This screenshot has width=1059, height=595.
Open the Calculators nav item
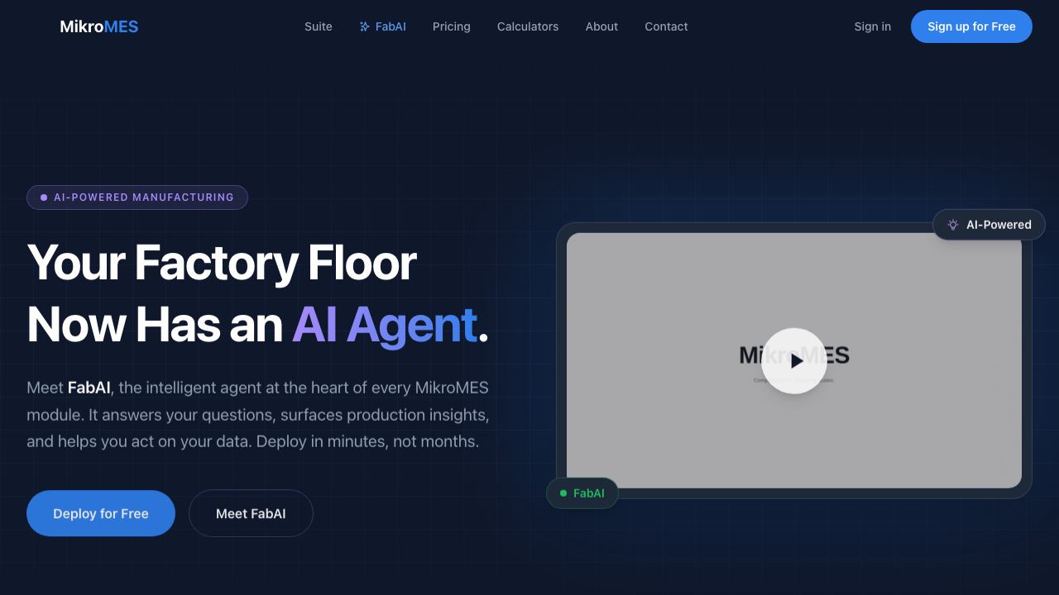[528, 26]
